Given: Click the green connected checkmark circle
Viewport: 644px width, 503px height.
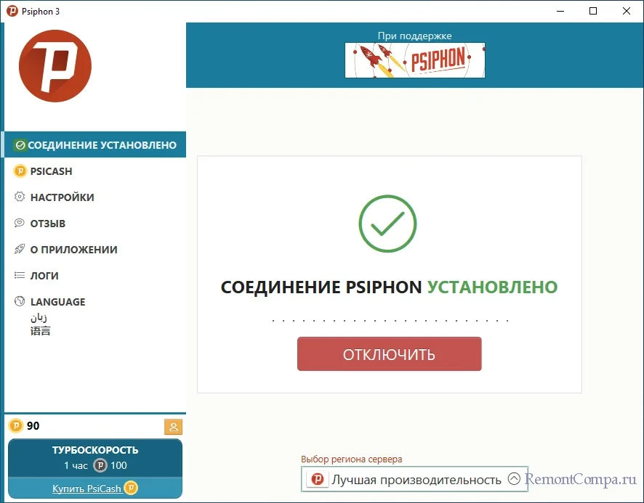Looking at the screenshot, I should [x=387, y=224].
